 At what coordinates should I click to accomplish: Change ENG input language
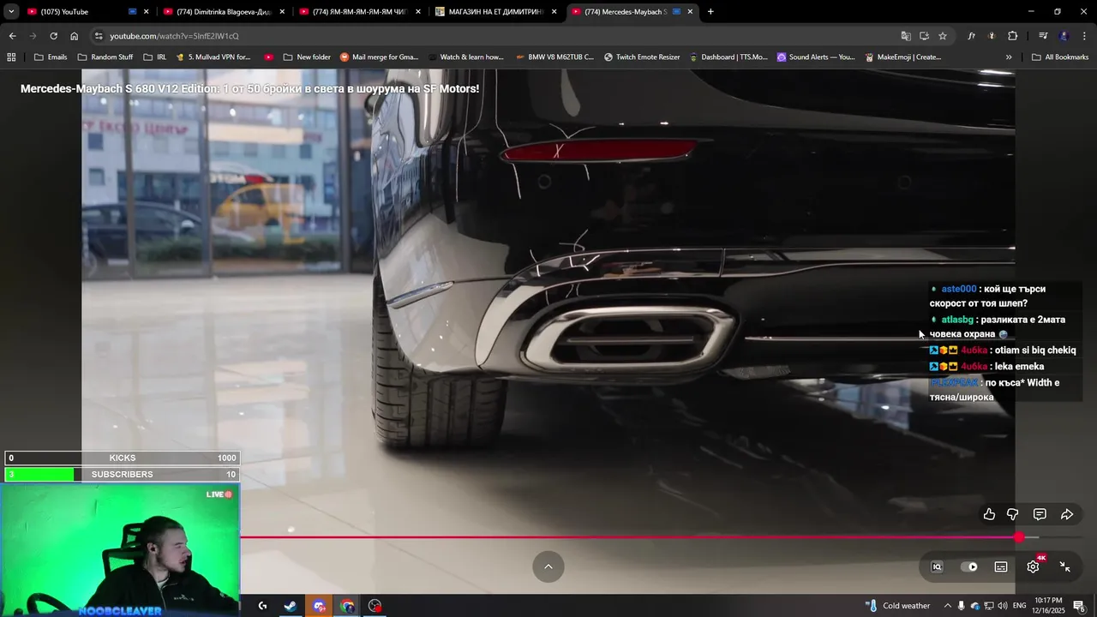pos(1019,606)
